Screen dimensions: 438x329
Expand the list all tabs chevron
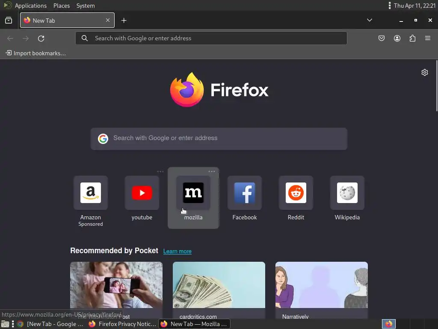(x=369, y=20)
